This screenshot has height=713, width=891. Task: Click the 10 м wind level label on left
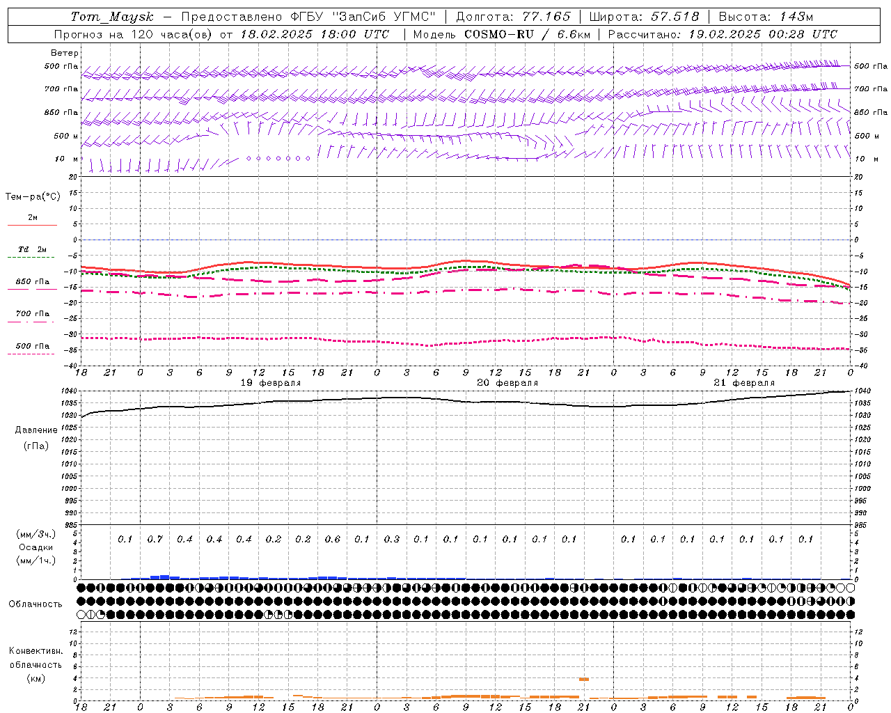tap(67, 159)
